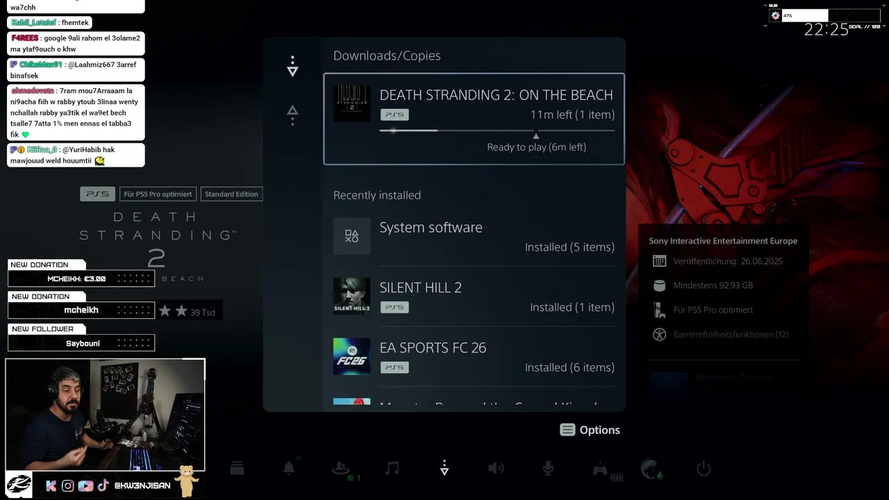Image resolution: width=889 pixels, height=500 pixels.
Task: Open the SILENT HILL 2 installed entry
Action: tap(474, 297)
